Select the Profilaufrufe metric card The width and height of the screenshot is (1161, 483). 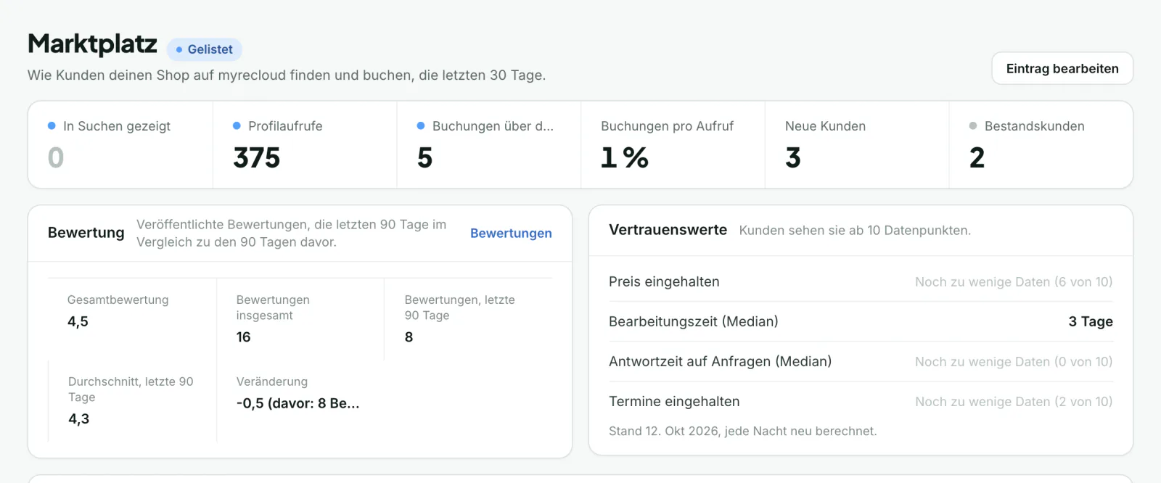(x=305, y=144)
